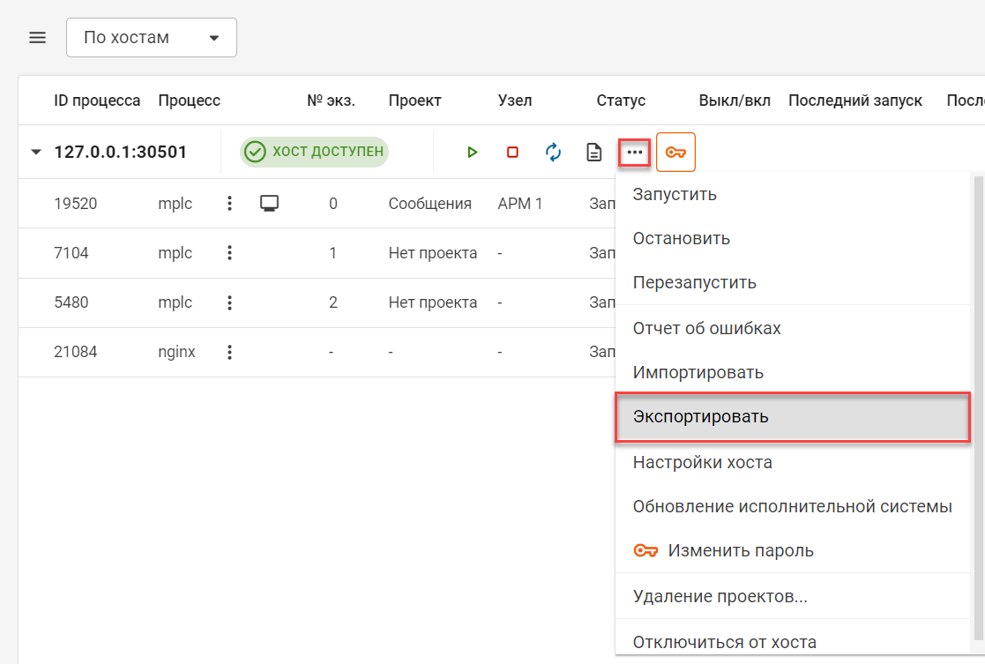Open the kebab menu for process 7104
This screenshot has width=985, height=664.
[x=229, y=252]
